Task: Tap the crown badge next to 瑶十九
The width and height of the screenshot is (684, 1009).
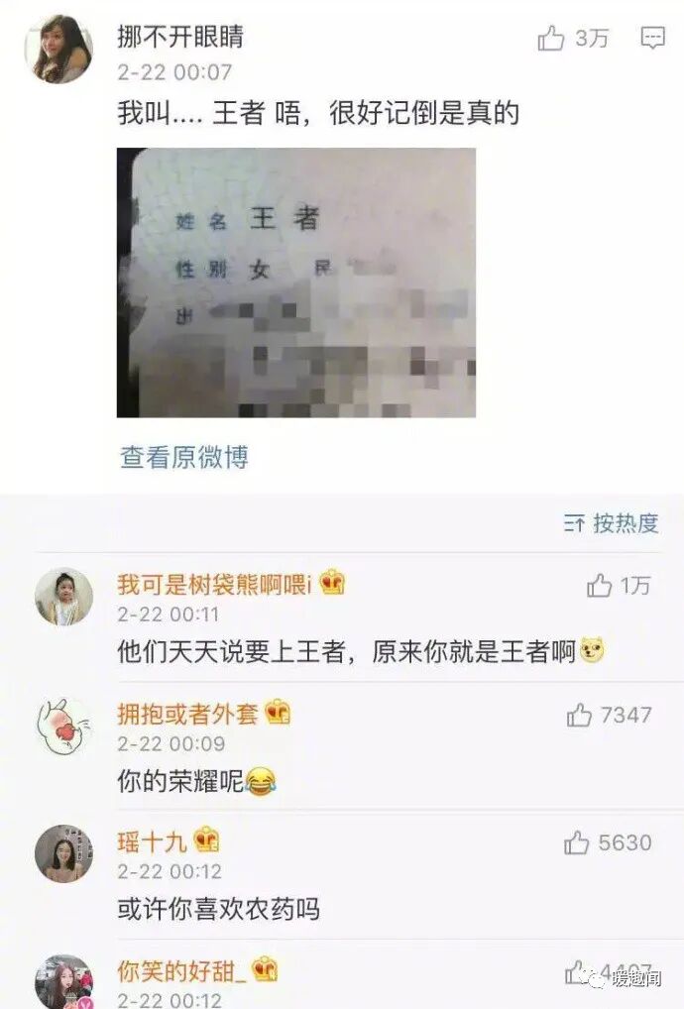Action: pyautogui.click(x=206, y=840)
